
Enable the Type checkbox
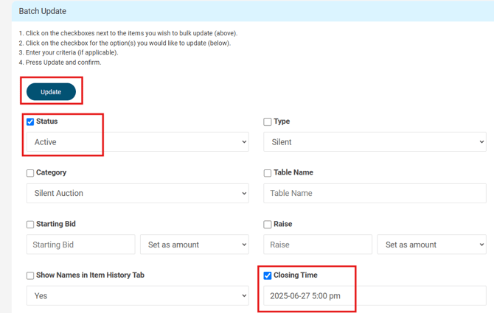(268, 122)
